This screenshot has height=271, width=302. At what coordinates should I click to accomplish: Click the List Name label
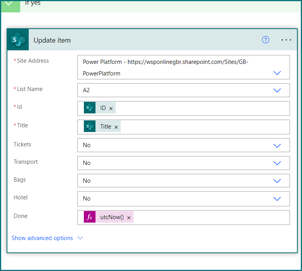[30, 89]
